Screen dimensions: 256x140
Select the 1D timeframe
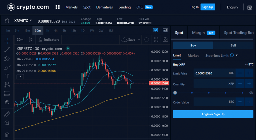coord(83,30)
